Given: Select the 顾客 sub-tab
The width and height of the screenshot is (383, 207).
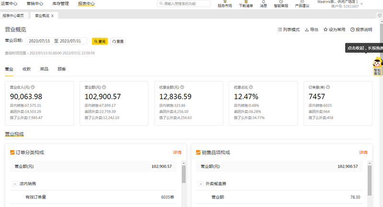Looking at the screenshot, I should coord(62,69).
